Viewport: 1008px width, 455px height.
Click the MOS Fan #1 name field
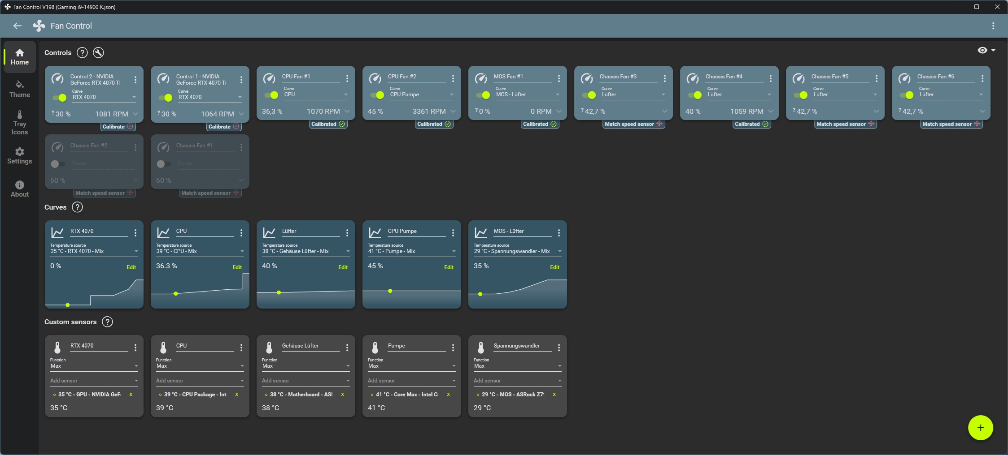point(523,77)
